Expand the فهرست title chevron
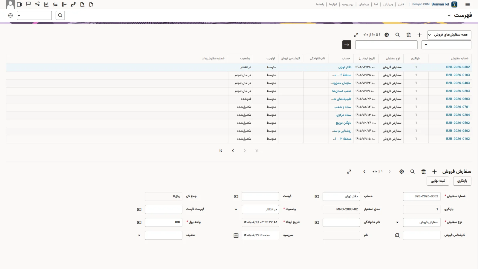This screenshot has height=269, width=478. coord(449,16)
